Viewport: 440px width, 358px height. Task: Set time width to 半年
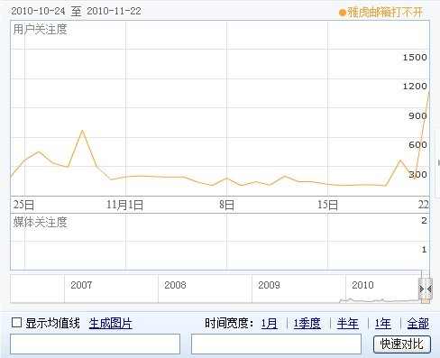tap(348, 324)
